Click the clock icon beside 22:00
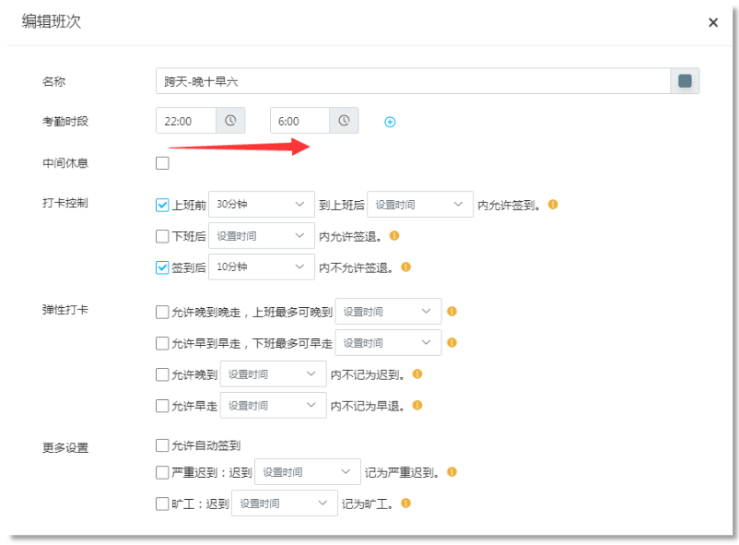Screen dimensions: 739x545 pyautogui.click(x=230, y=121)
